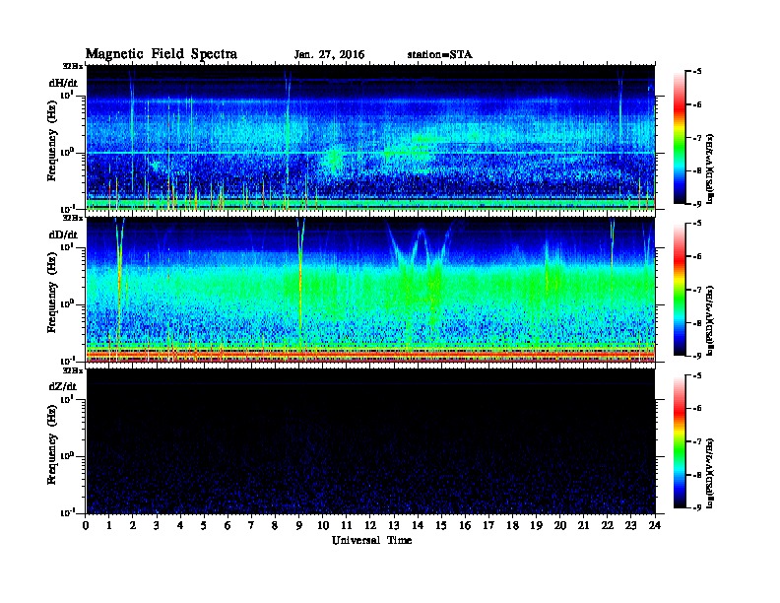Image resolution: width=780 pixels, height=603 pixels.
Task: Click the "-8" value on dZ/dt color scale
Action: tap(697, 475)
